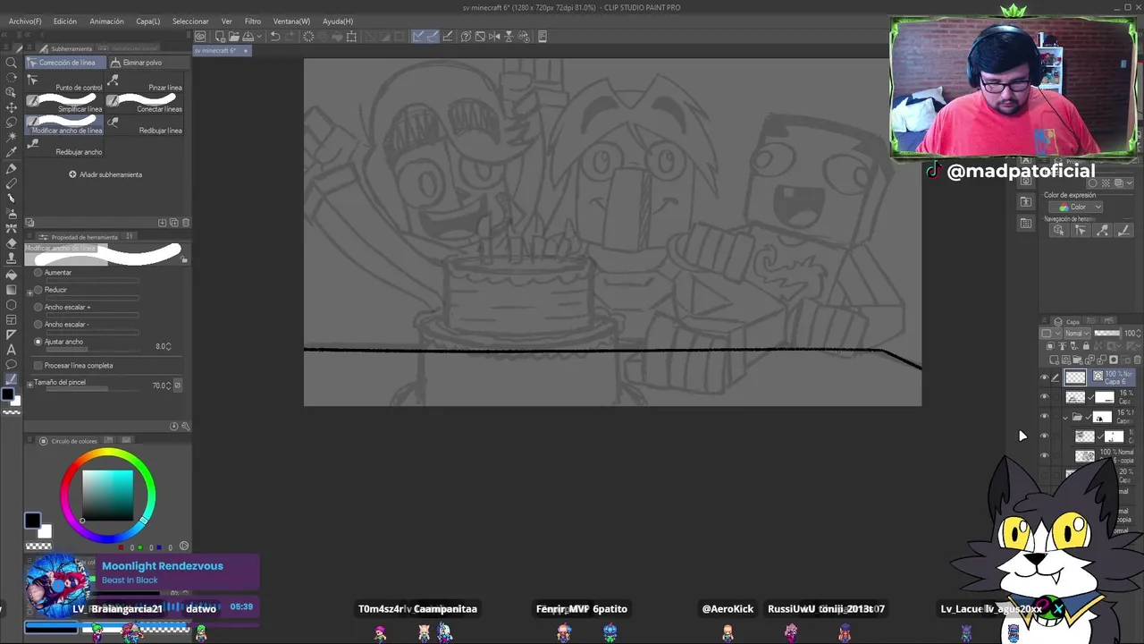Select the Reducir radio option
The height and width of the screenshot is (644, 1144).
pyautogui.click(x=38, y=290)
